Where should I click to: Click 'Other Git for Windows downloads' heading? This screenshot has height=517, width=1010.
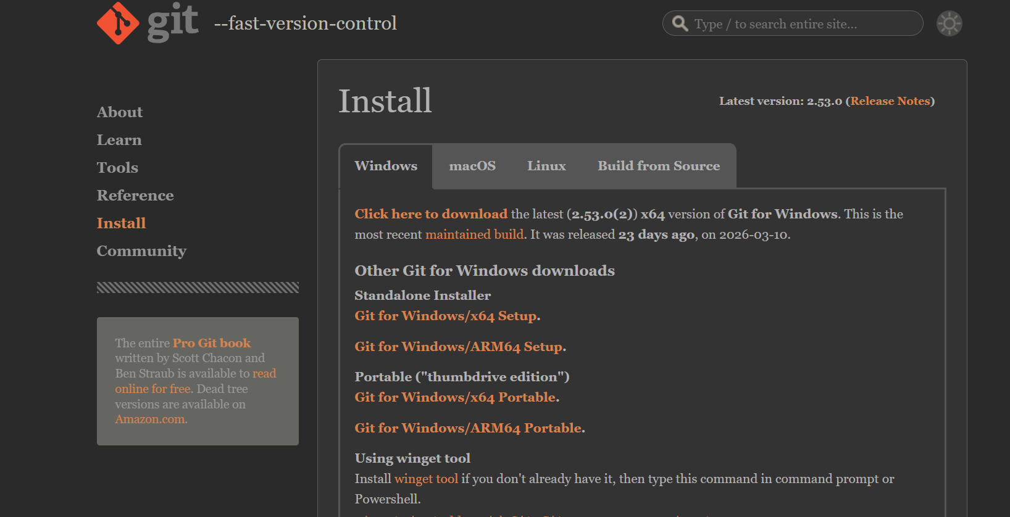(x=485, y=271)
